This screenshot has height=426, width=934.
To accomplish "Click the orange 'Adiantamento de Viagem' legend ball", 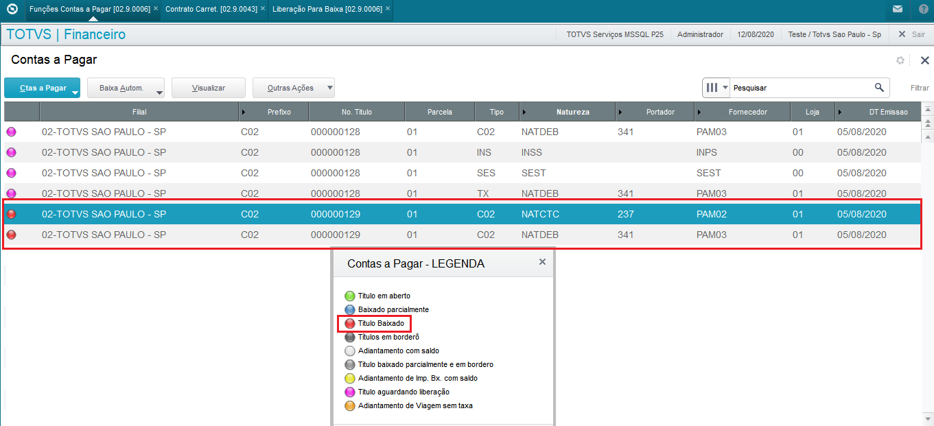I will point(350,406).
